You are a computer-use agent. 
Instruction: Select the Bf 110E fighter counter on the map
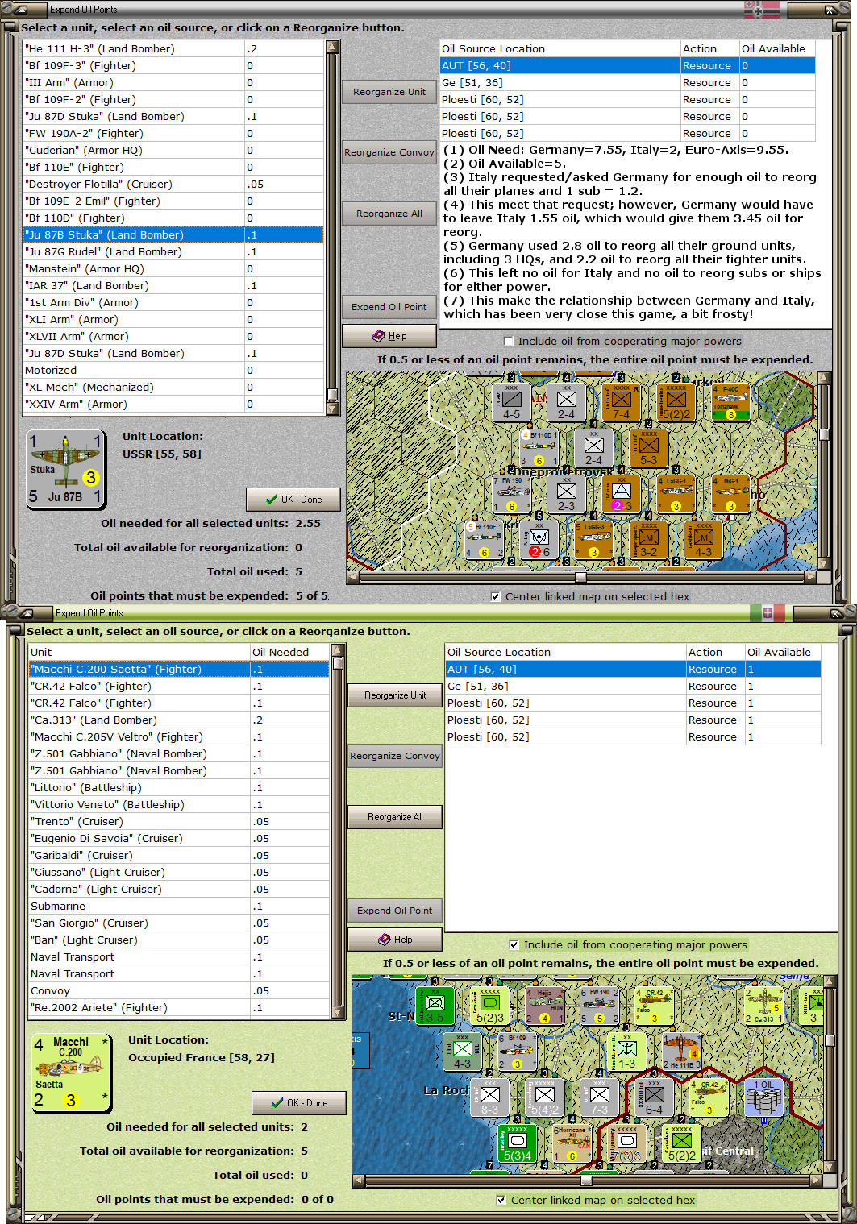pos(485,540)
